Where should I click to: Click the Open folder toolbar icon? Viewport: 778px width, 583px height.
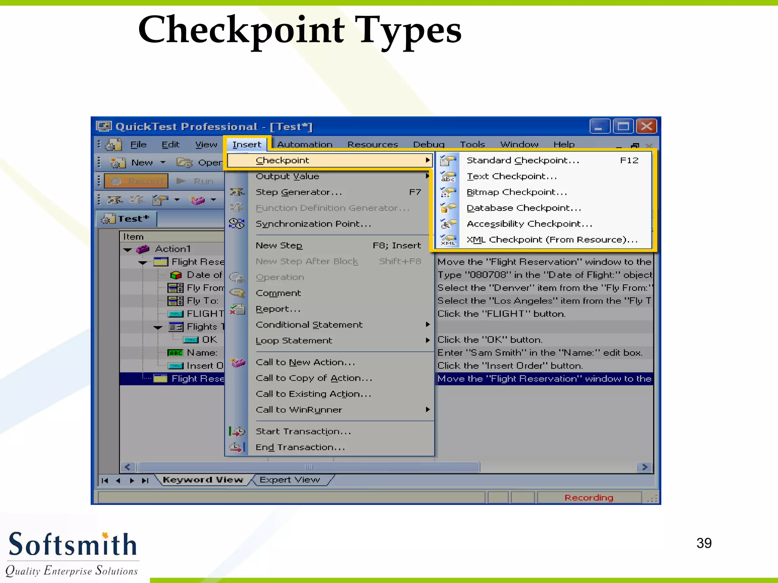[185, 162]
